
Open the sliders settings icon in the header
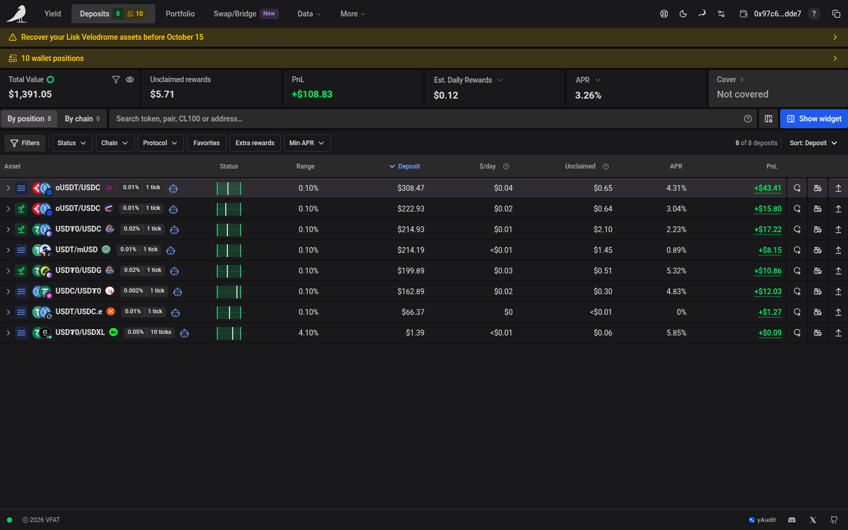point(721,14)
